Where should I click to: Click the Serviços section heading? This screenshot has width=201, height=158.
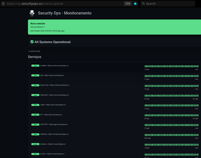point(35,57)
